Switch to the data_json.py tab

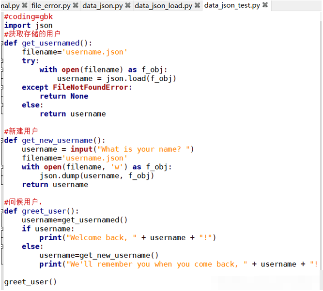[x=103, y=5]
